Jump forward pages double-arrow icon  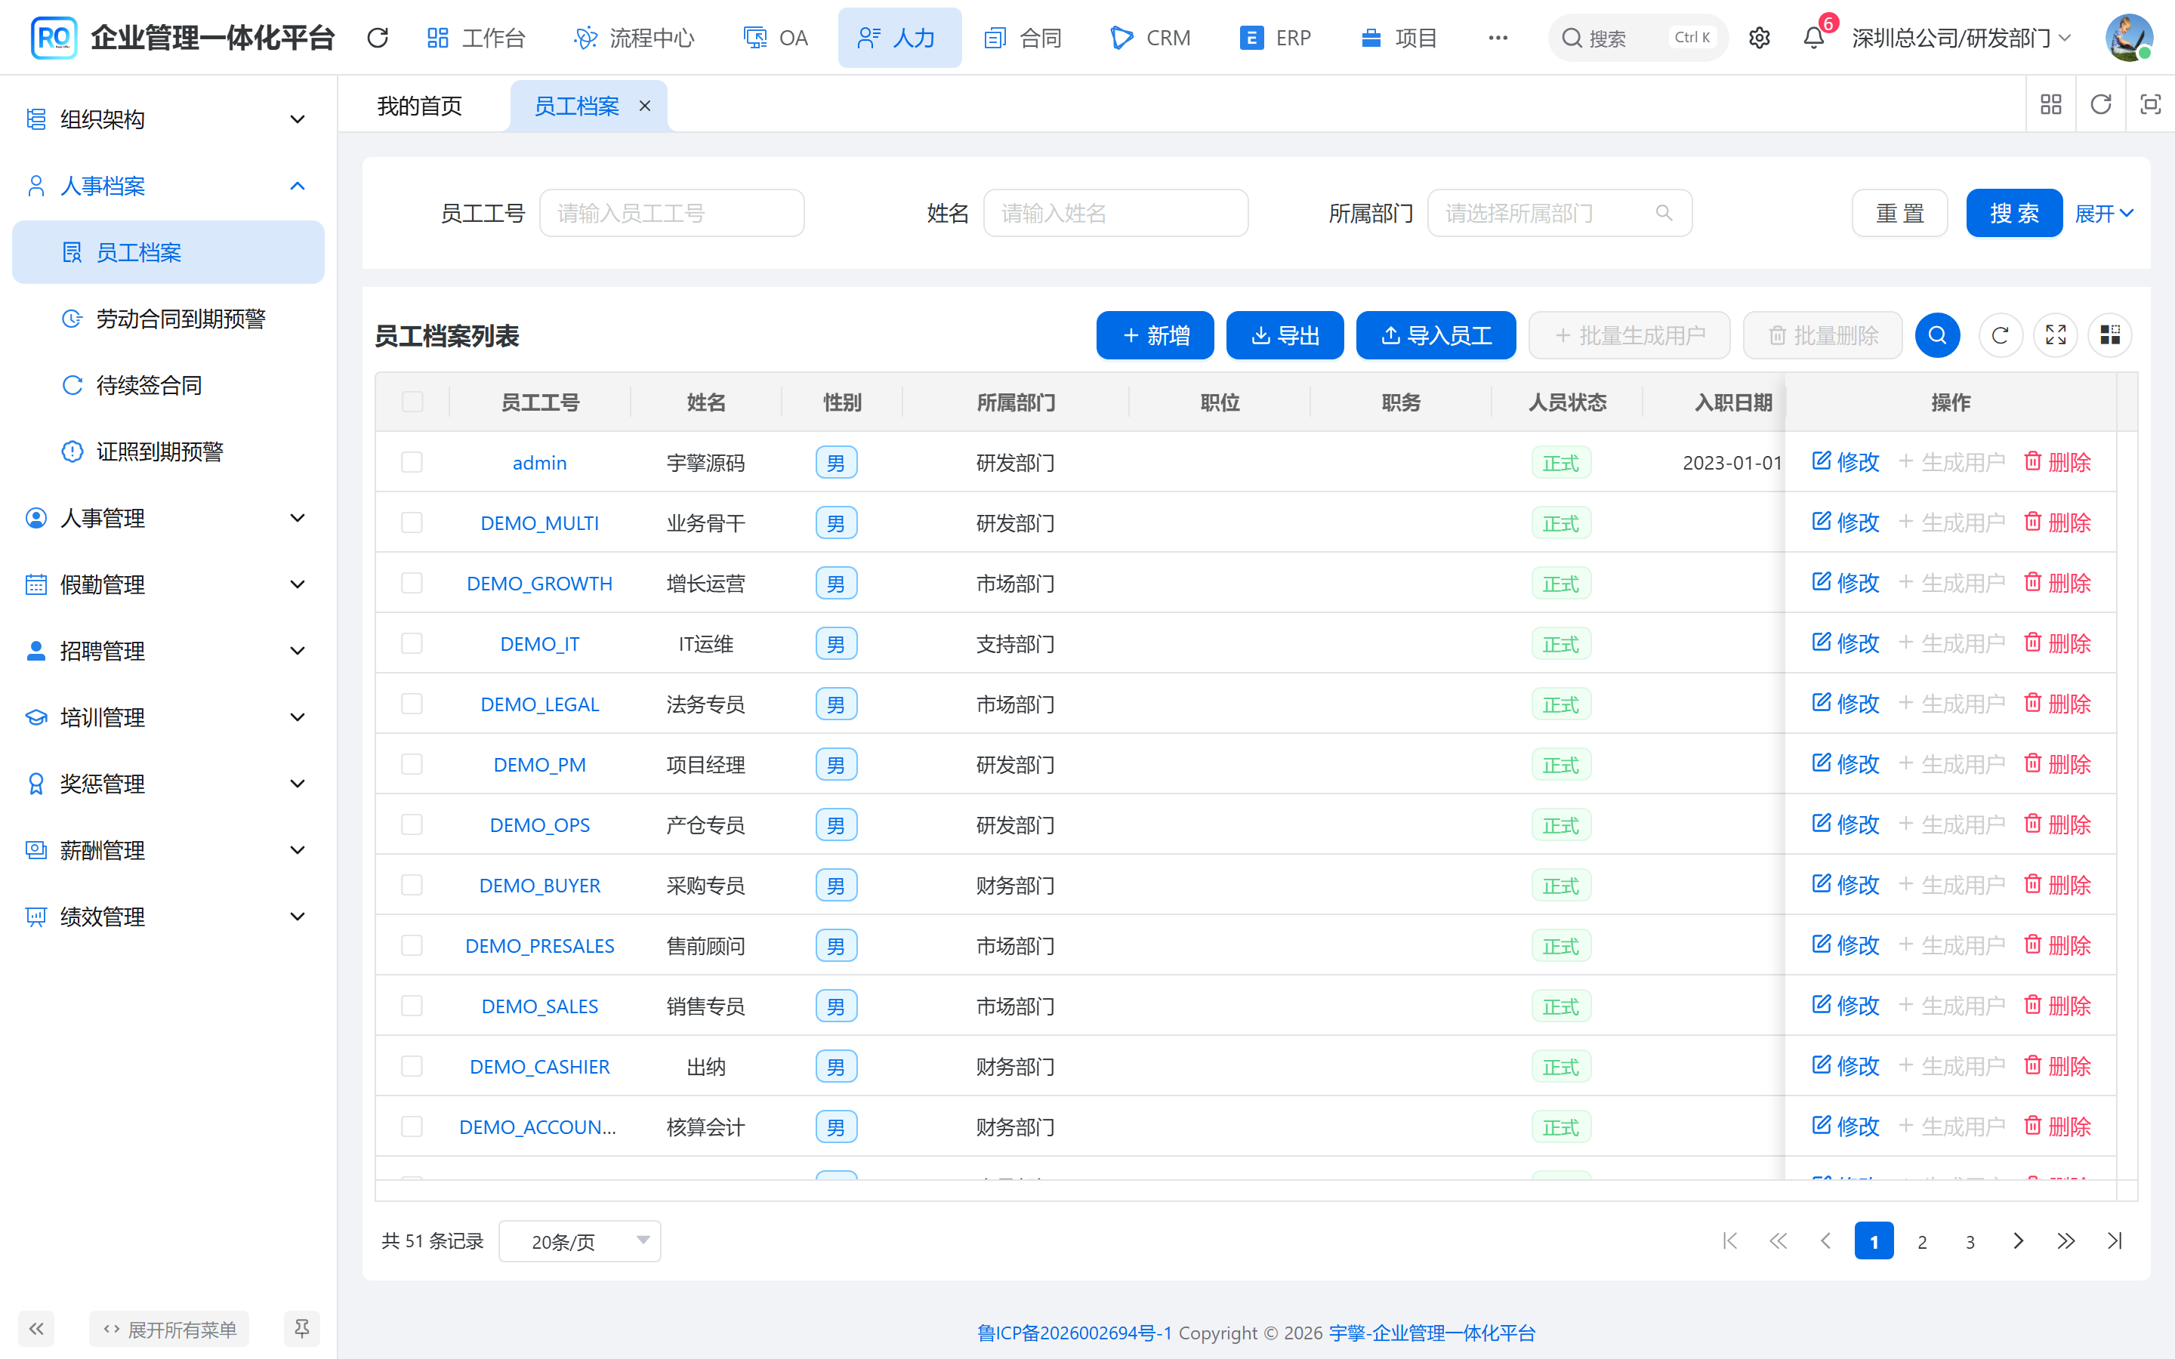[2065, 1241]
